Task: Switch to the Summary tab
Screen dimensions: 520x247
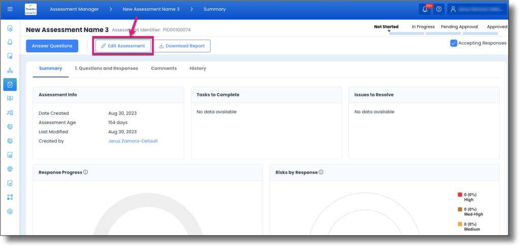Action: click(x=50, y=69)
